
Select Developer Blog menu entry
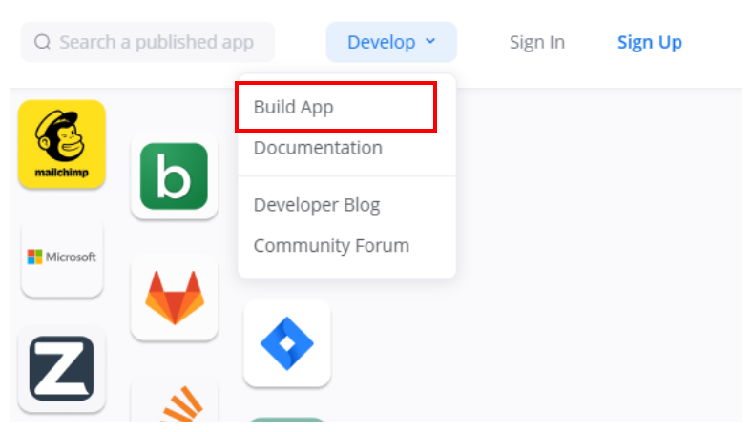(317, 205)
